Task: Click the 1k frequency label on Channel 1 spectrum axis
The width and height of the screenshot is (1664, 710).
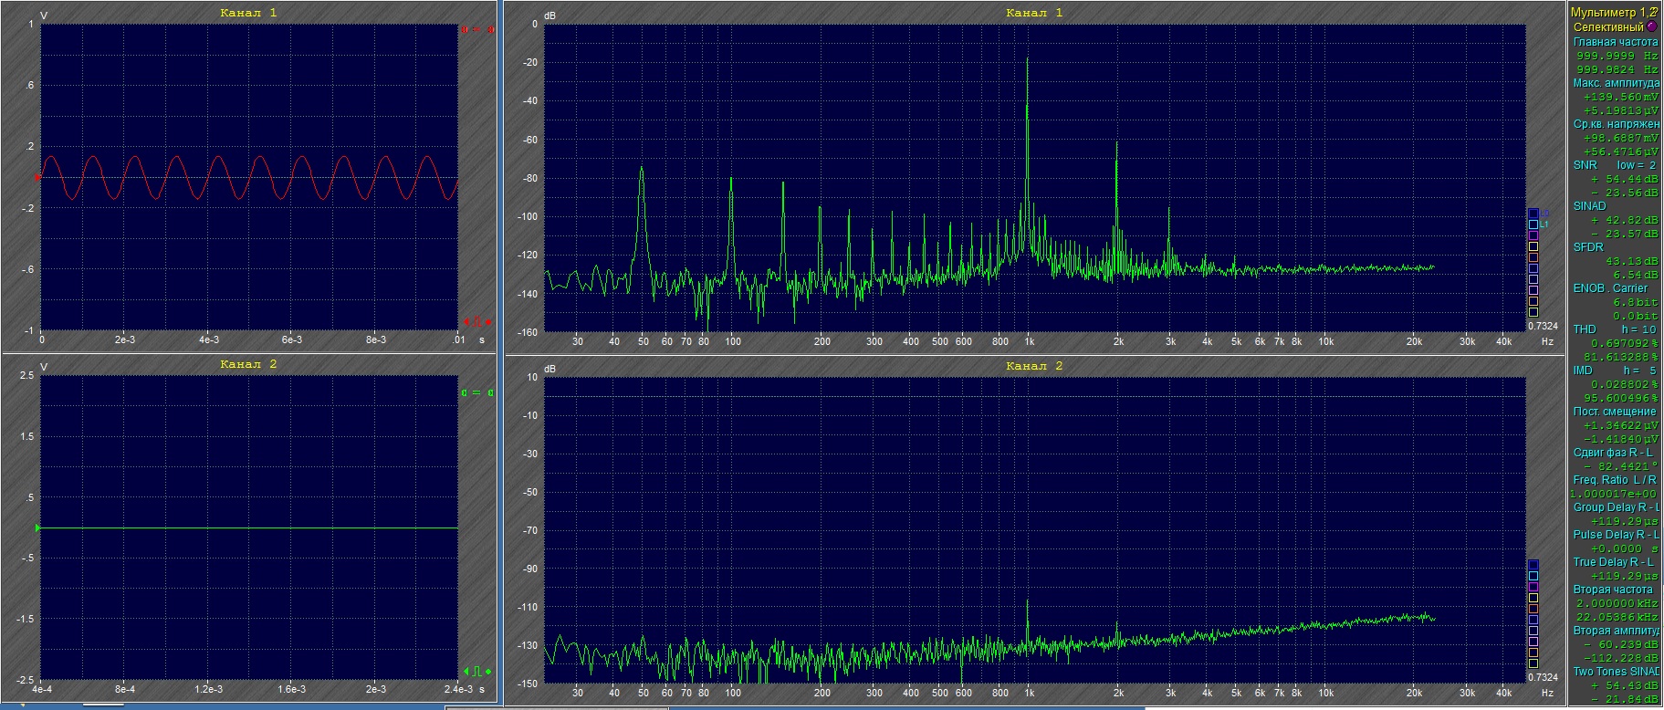Action: point(1029,341)
